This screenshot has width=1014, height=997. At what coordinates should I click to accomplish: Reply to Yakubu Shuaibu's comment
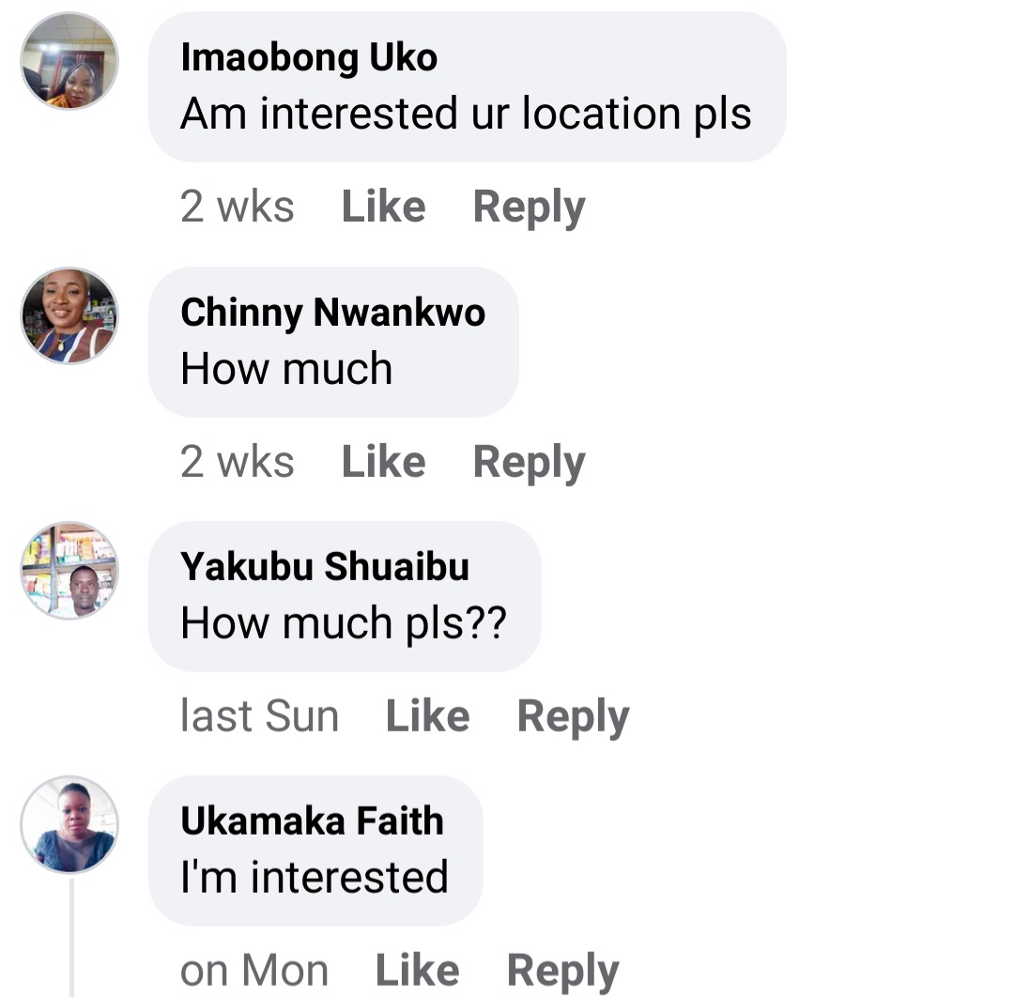pos(573,716)
